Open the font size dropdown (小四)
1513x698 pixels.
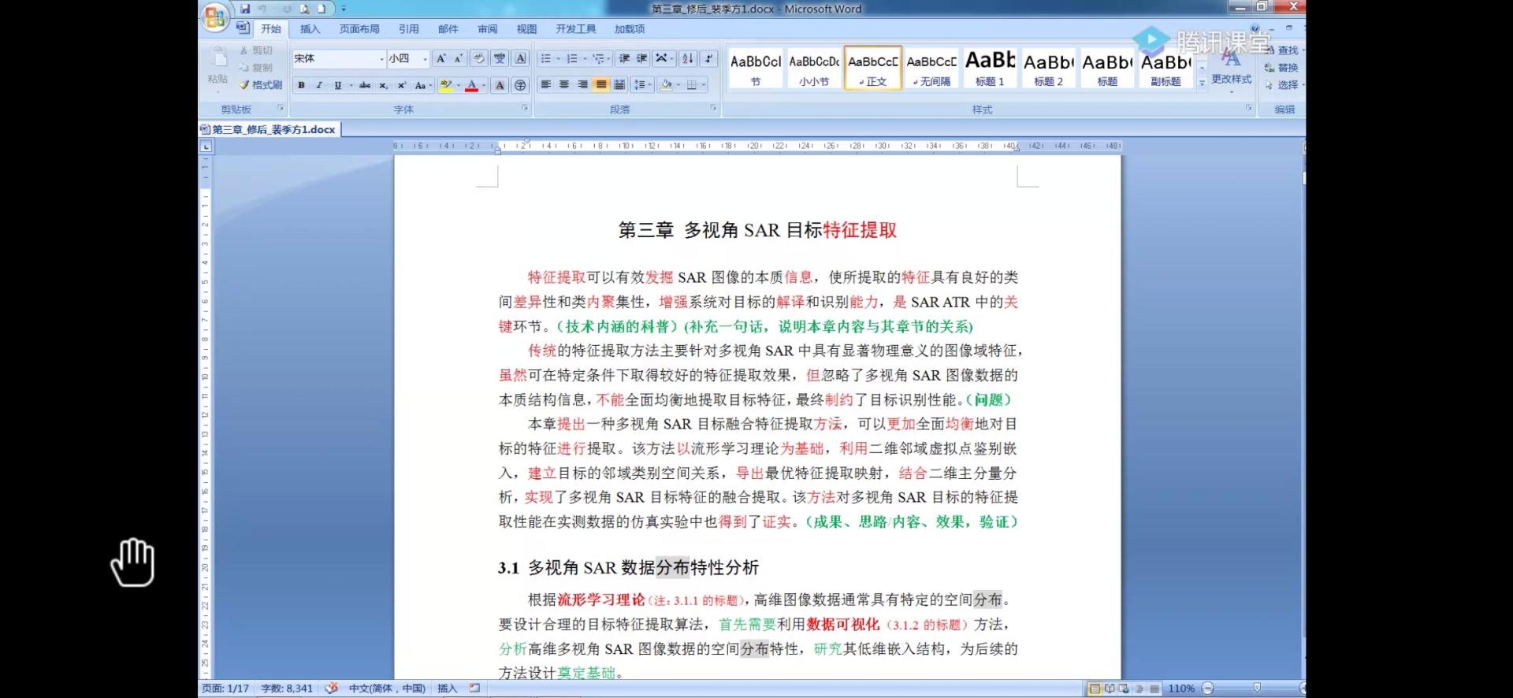coord(425,59)
